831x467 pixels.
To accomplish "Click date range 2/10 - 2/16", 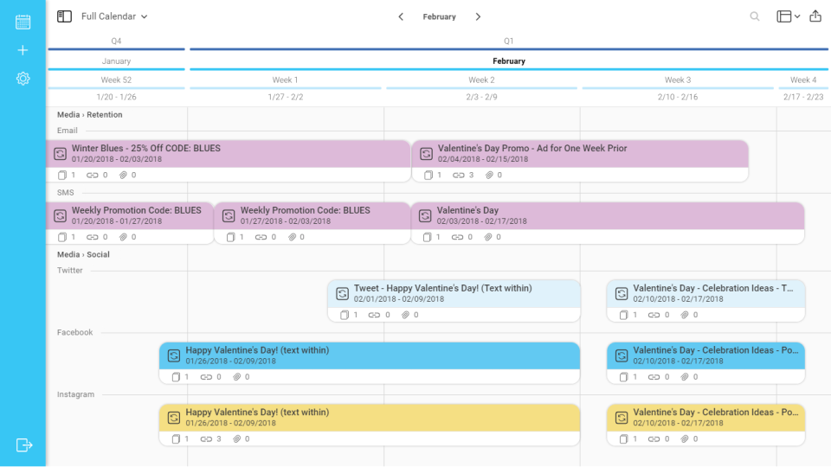I will click(x=678, y=97).
